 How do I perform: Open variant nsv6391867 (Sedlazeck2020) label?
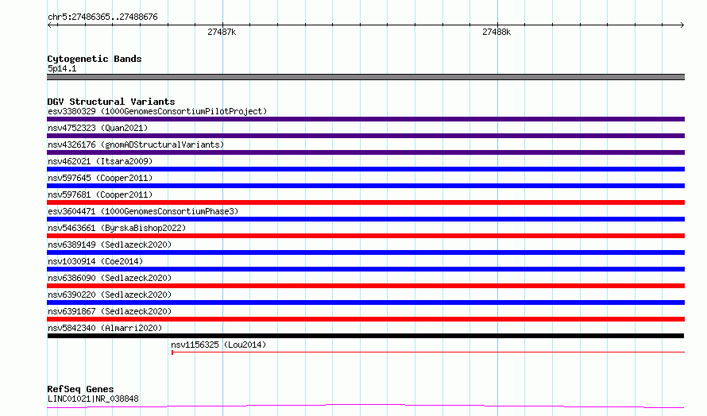tap(110, 311)
